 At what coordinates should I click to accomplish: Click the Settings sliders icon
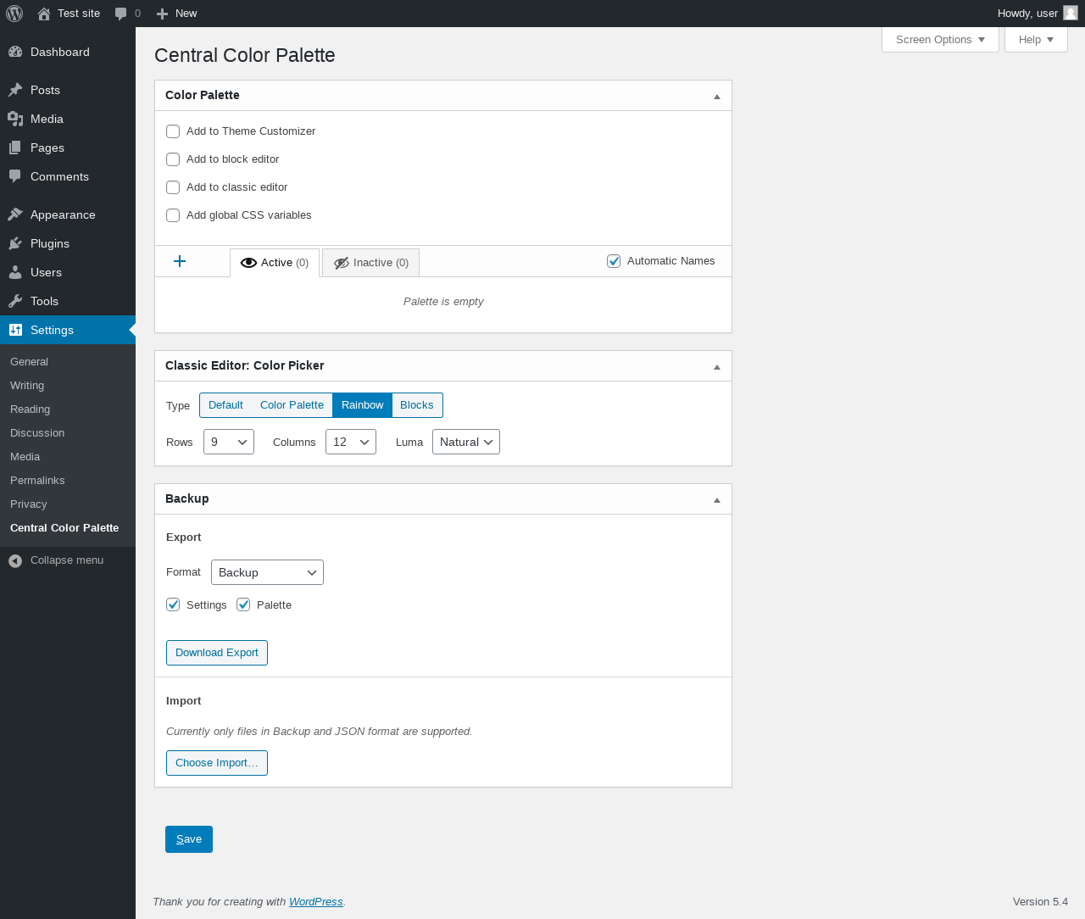click(15, 330)
